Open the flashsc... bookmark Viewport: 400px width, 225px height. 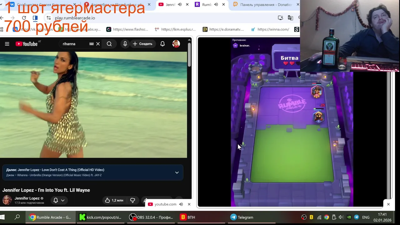(127, 29)
